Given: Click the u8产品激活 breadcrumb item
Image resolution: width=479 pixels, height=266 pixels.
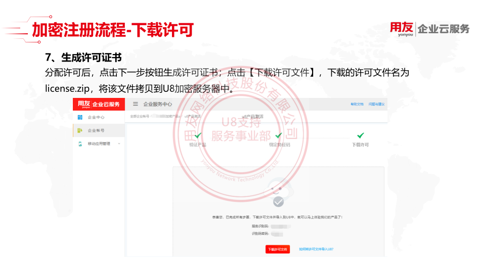Looking at the screenshot, I should [192, 117].
